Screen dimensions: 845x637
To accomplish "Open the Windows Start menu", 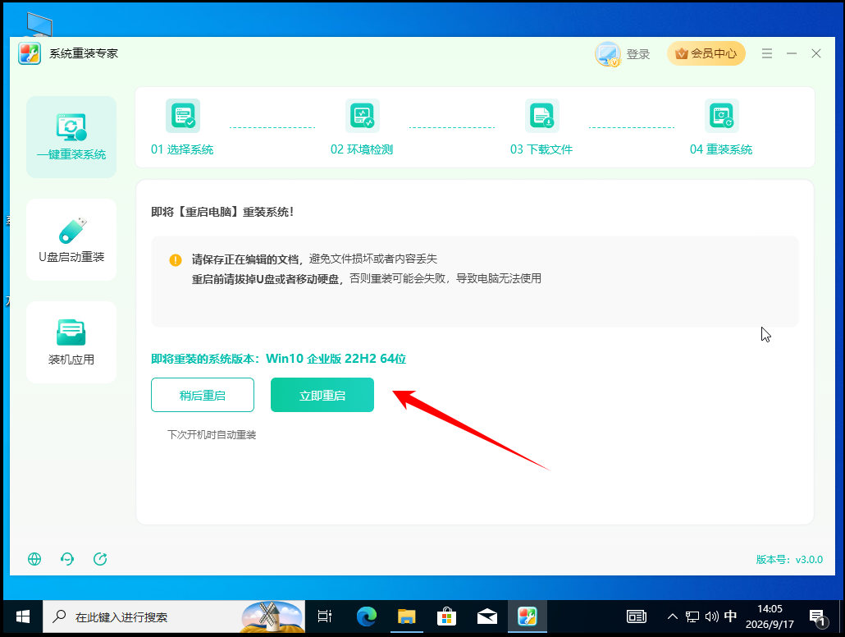I will tap(23, 616).
